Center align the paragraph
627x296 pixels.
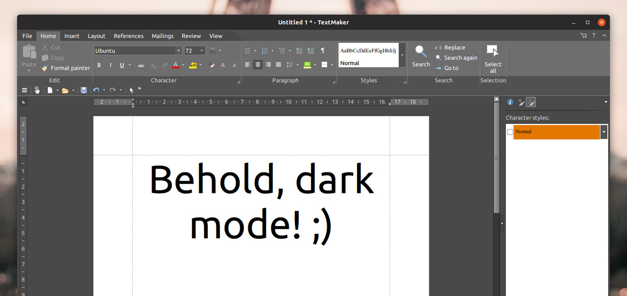coord(258,64)
